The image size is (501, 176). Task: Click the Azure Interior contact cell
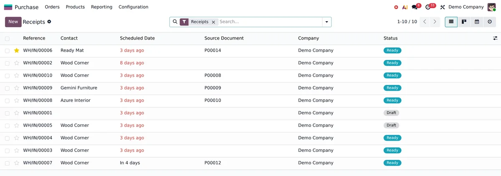coord(76,100)
